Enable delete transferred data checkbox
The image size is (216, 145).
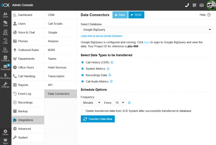point(82,111)
